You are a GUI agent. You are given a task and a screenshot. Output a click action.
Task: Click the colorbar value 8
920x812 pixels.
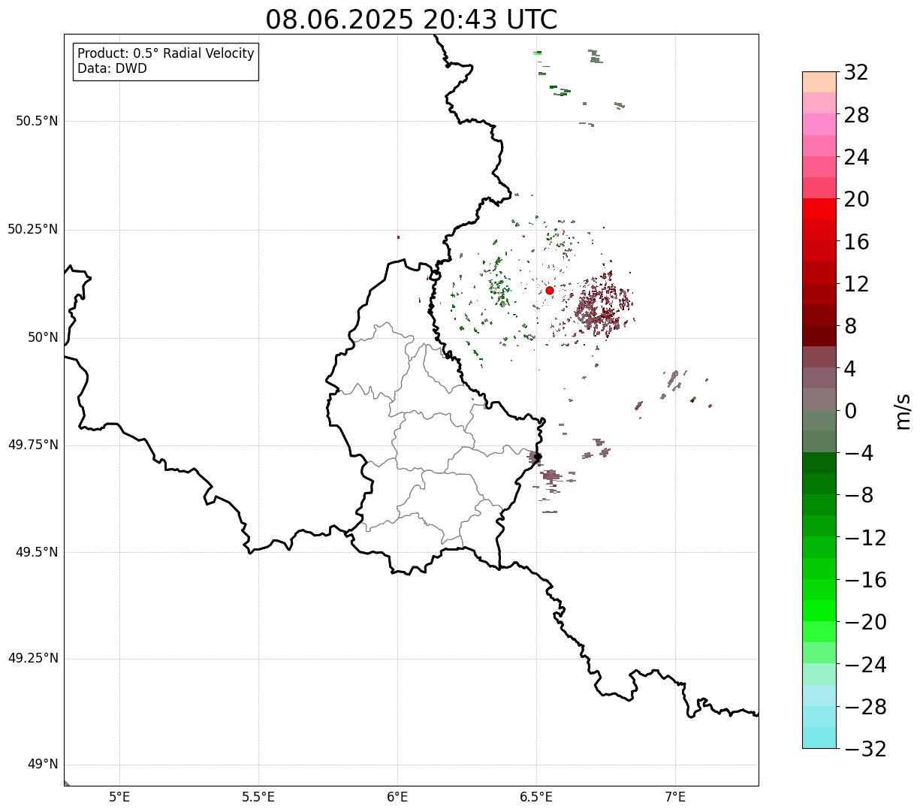tap(850, 326)
